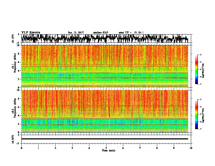Click the ch.1 color scale bar
215x166 pixels.
197,69
